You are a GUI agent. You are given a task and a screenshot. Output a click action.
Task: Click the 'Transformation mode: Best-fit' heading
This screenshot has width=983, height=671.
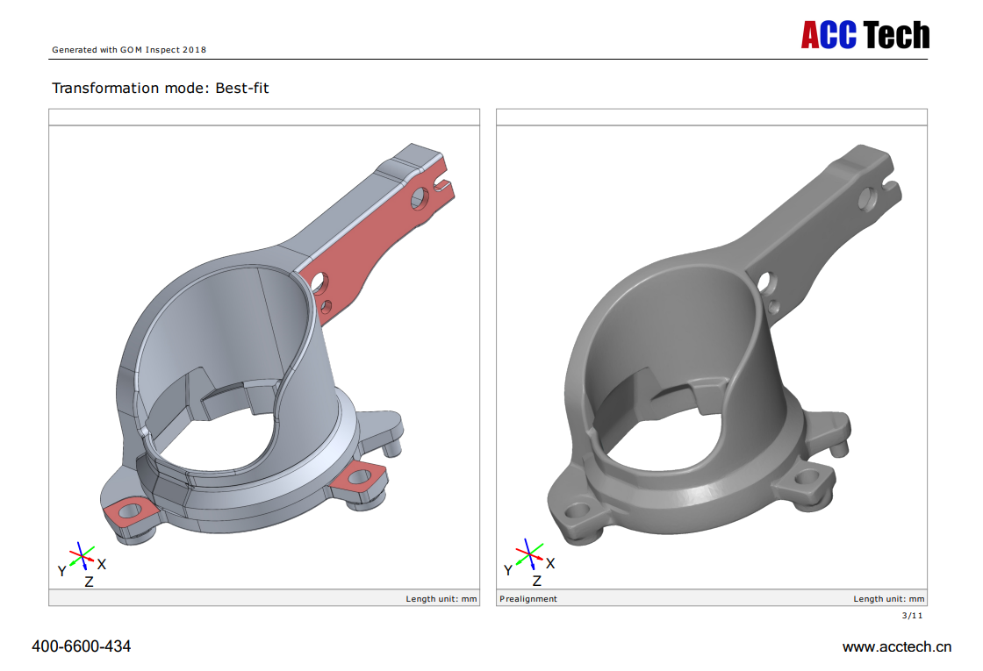click(161, 88)
